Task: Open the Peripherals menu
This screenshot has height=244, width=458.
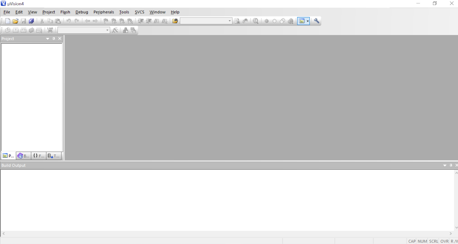Action: tap(103, 12)
